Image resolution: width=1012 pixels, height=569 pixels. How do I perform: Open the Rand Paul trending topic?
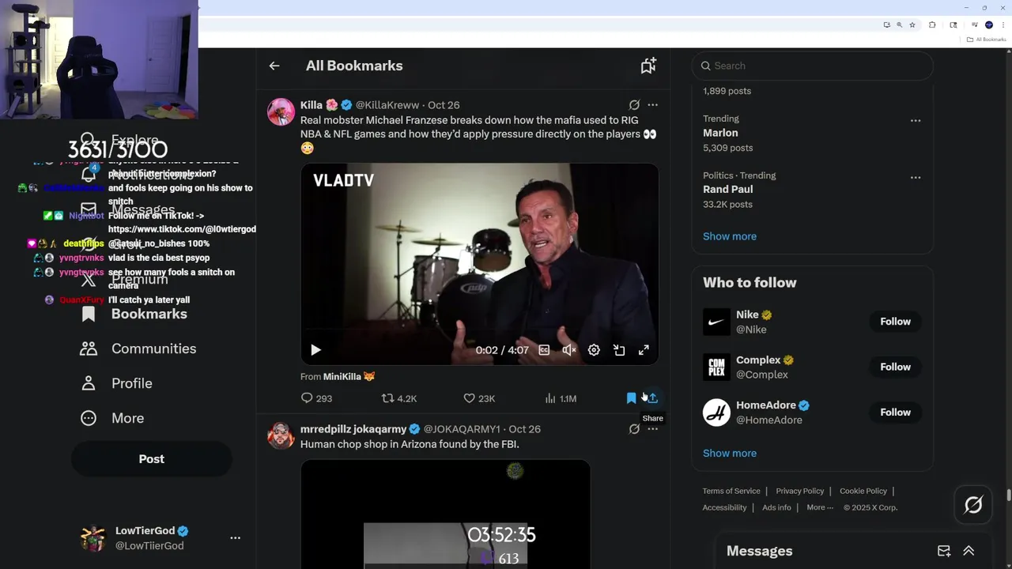click(x=727, y=190)
